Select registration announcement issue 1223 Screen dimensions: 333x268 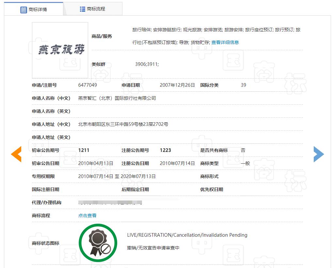pos(166,150)
